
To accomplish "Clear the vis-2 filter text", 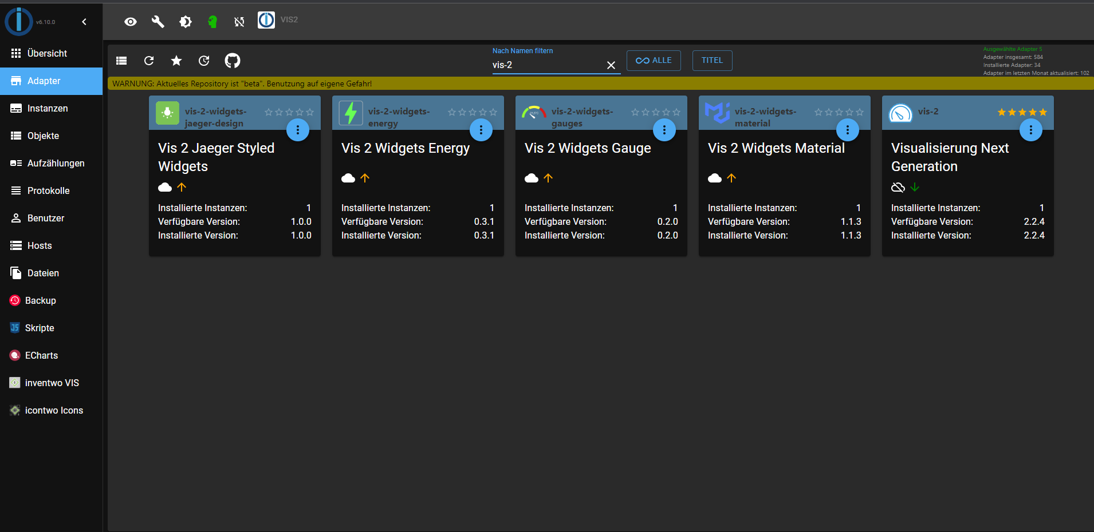I will (611, 65).
